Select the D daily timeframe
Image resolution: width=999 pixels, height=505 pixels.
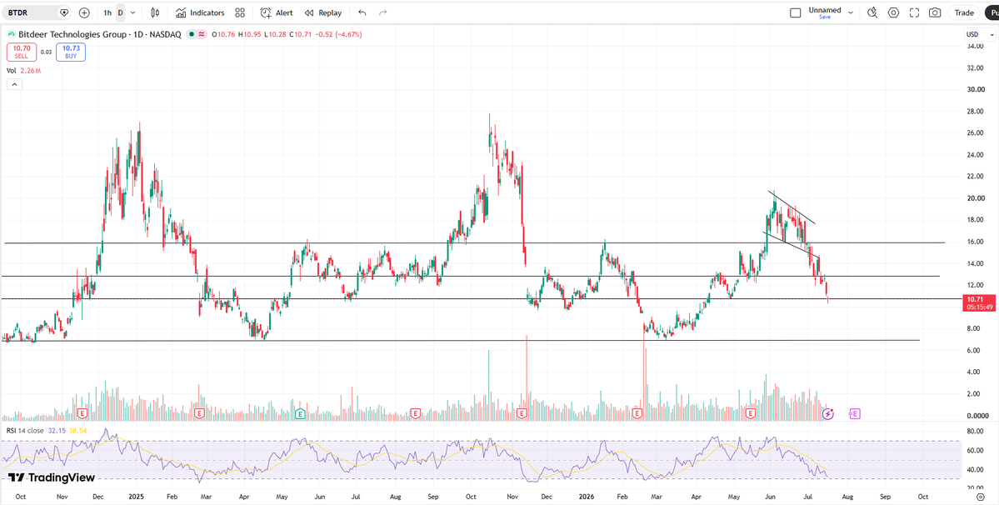(x=121, y=12)
